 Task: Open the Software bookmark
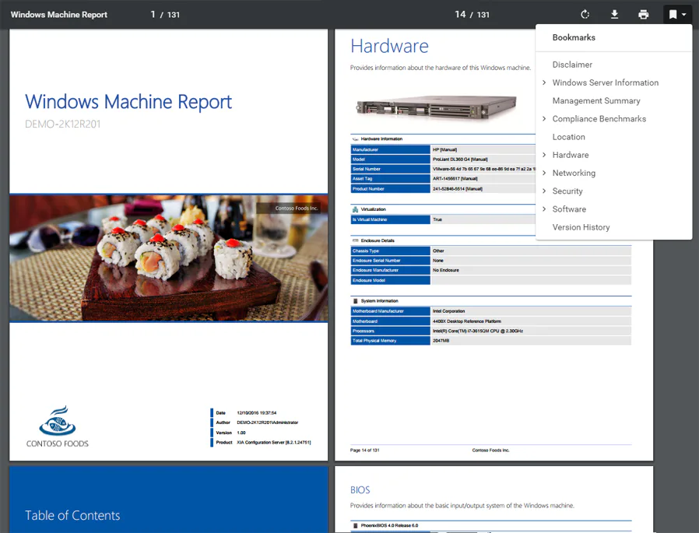click(x=569, y=209)
